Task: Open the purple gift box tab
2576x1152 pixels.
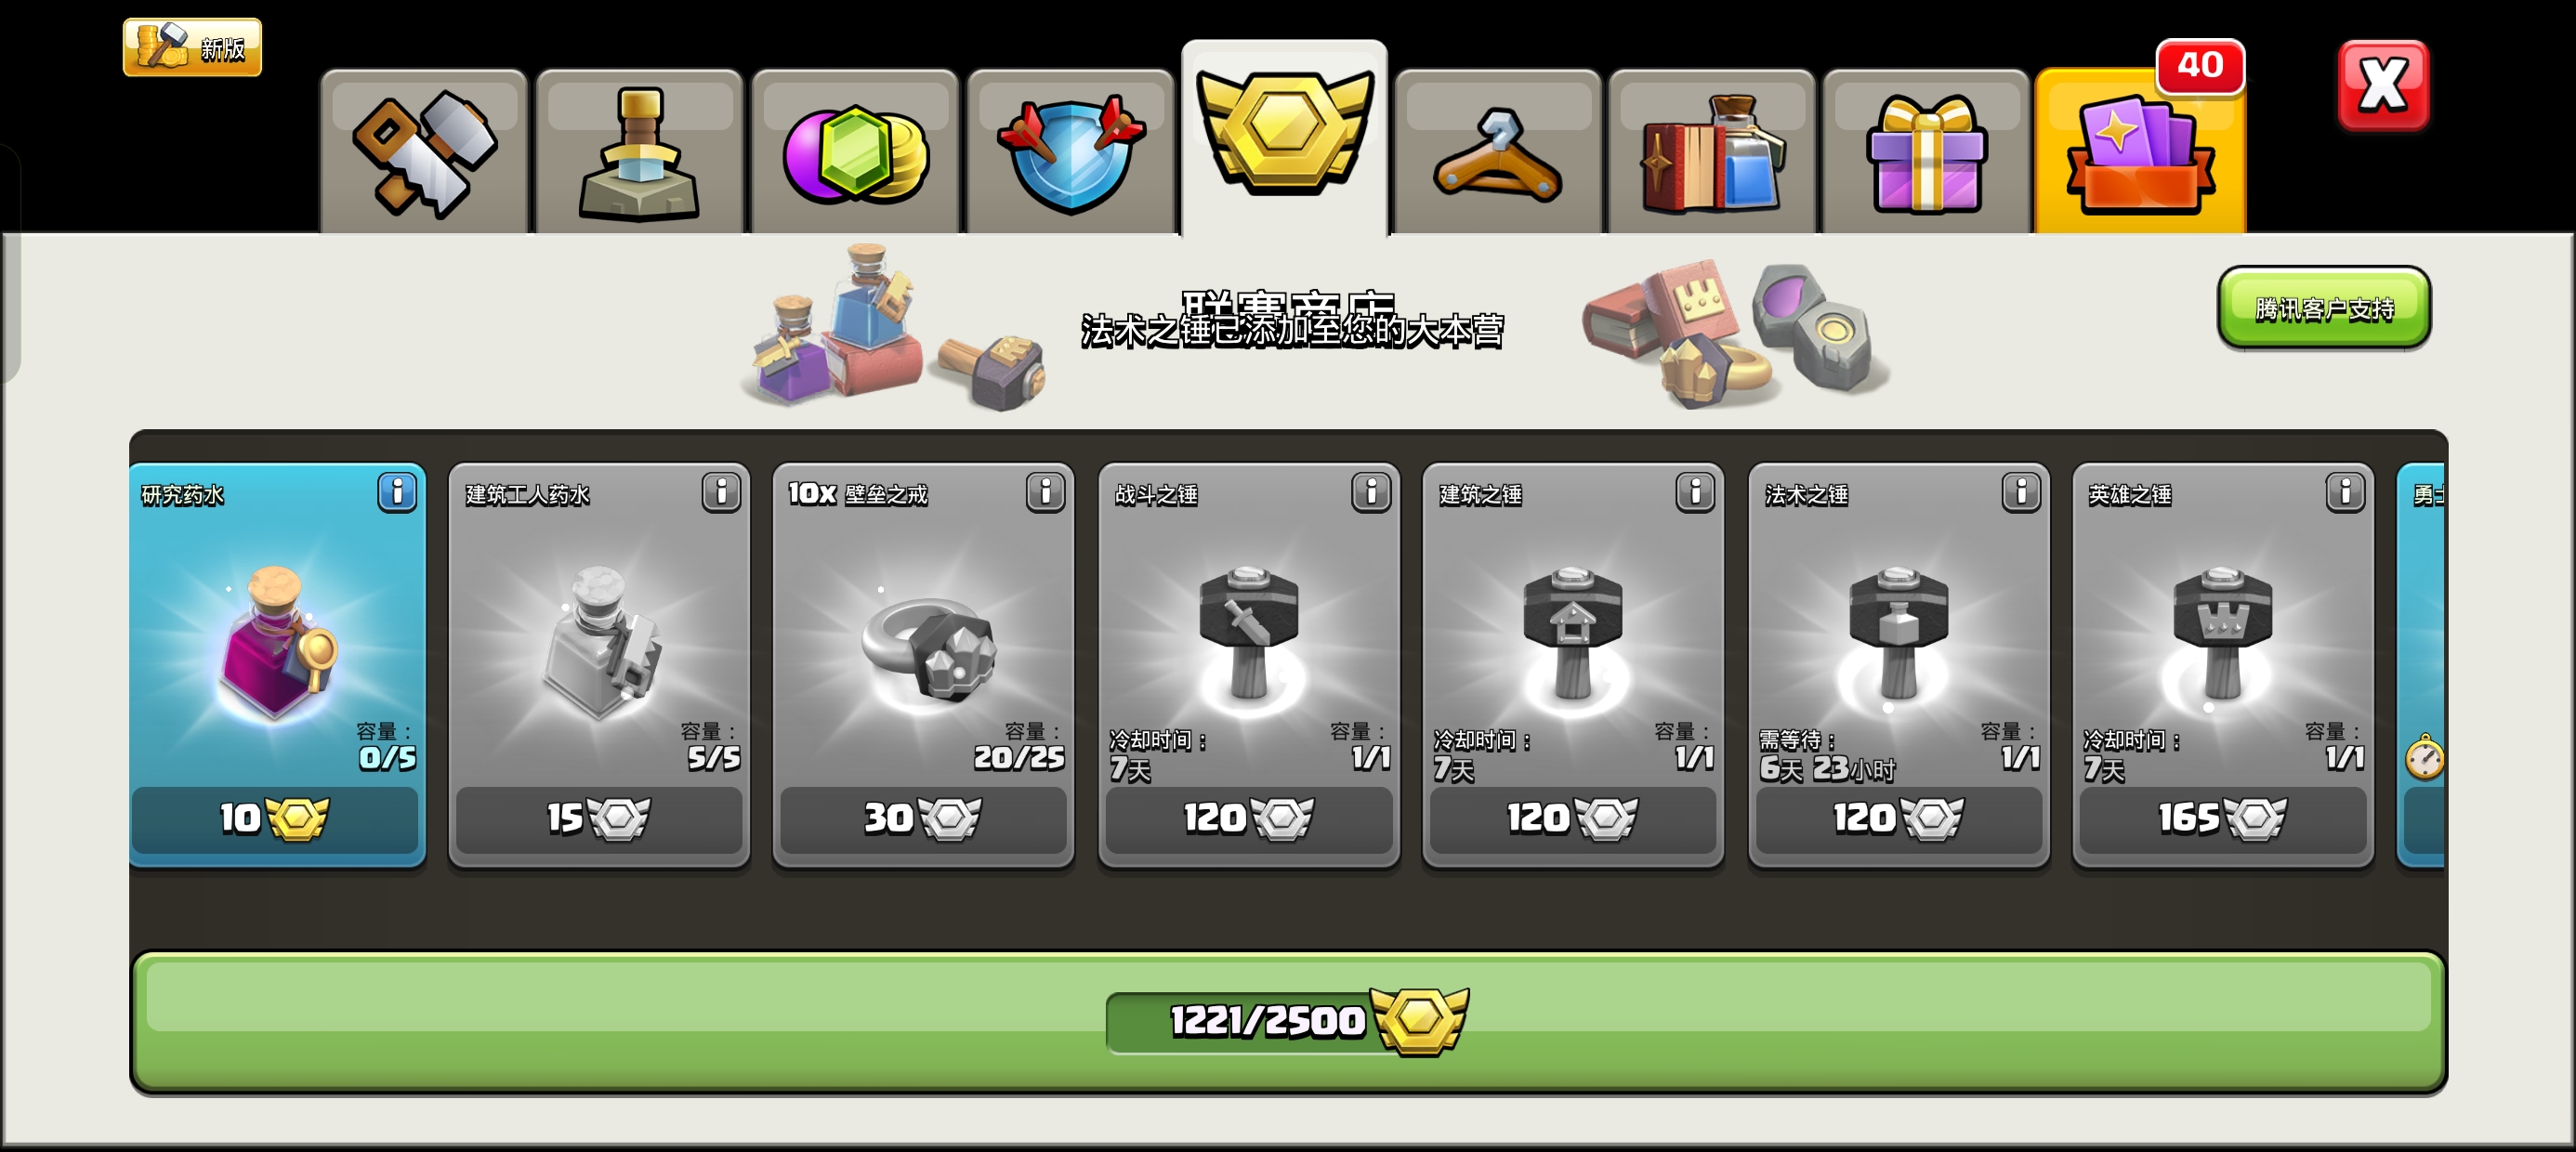Action: [1926, 152]
